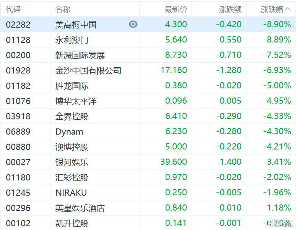This screenshot has width=296, height=230.
Task: Click change amount -0.420
Action: point(229,24)
